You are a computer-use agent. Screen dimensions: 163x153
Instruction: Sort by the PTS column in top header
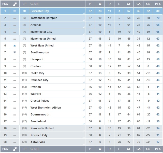158,4
